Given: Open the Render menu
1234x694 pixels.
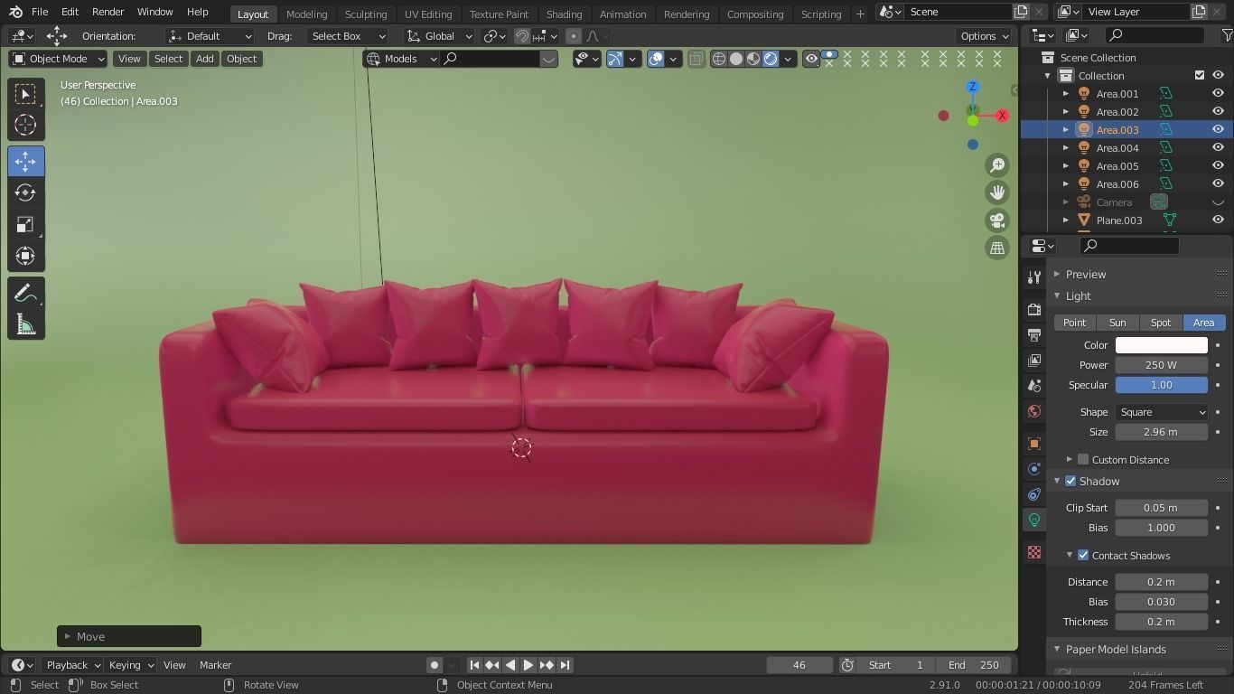Looking at the screenshot, I should coord(108,12).
